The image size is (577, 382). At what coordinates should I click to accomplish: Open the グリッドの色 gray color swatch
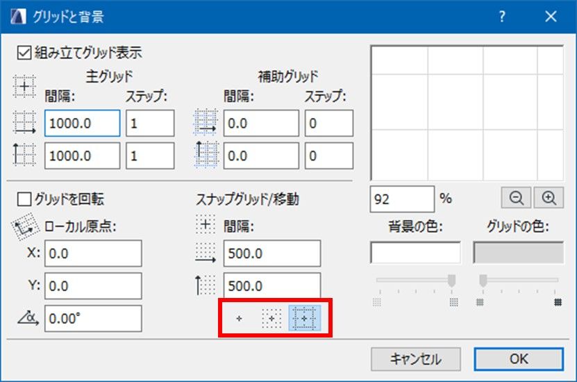pos(518,252)
